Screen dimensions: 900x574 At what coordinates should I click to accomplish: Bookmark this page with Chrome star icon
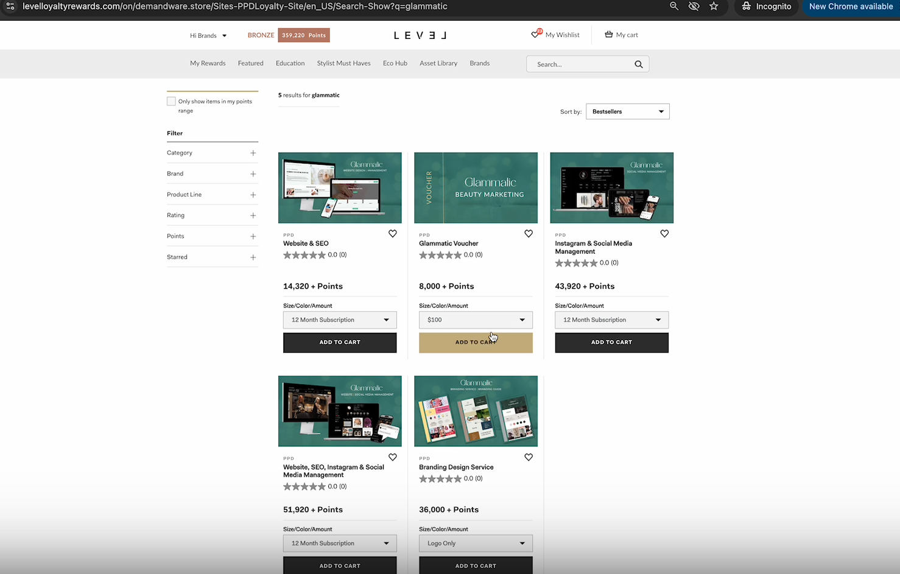pyautogui.click(x=714, y=6)
